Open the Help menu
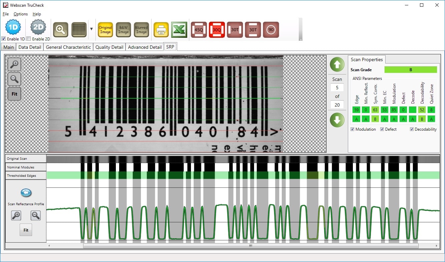The width and height of the screenshot is (445, 262). 37,14
